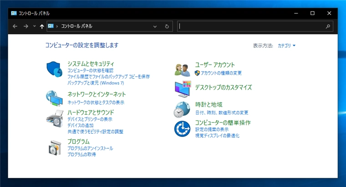Go up one level with the Up arrow
The image size is (346, 187).
point(42,26)
